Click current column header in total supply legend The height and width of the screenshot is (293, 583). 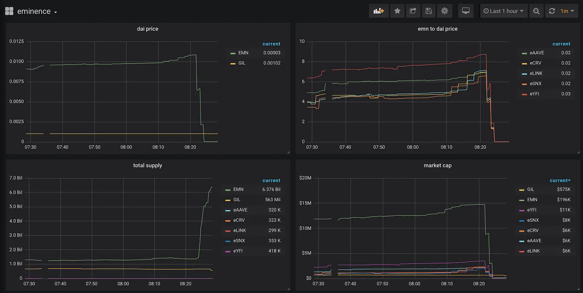pos(271,181)
